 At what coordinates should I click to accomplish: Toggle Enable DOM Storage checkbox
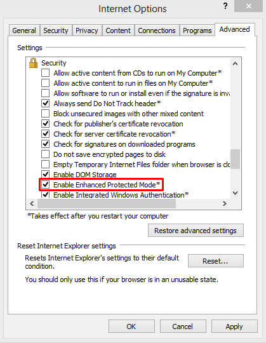click(x=46, y=175)
